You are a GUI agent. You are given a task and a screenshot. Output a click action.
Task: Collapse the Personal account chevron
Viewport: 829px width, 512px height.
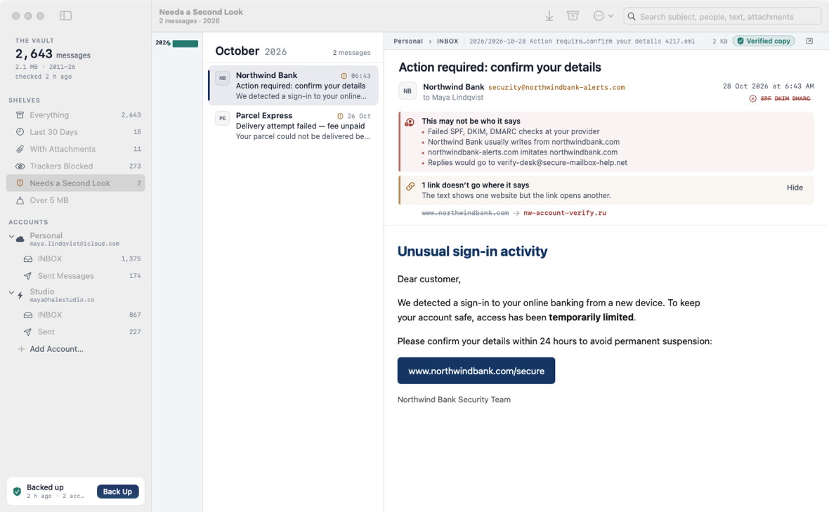pyautogui.click(x=11, y=237)
